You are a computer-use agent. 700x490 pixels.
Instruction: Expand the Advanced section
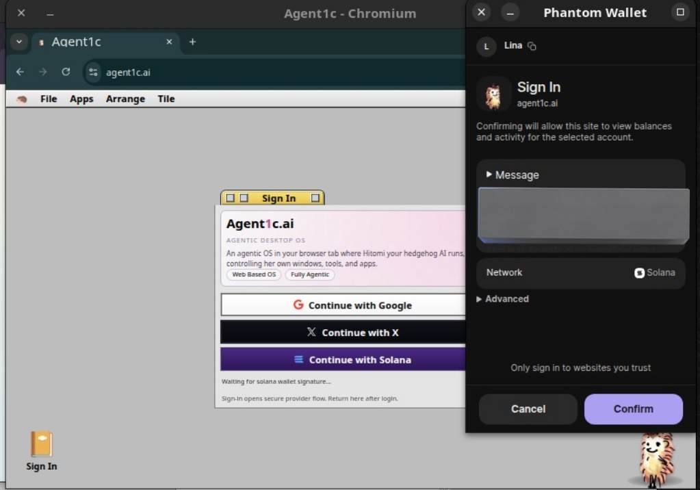pos(503,299)
